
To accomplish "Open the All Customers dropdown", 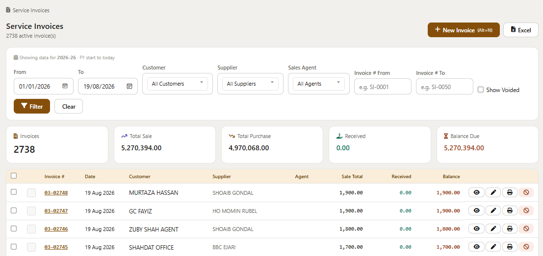I will (x=177, y=84).
